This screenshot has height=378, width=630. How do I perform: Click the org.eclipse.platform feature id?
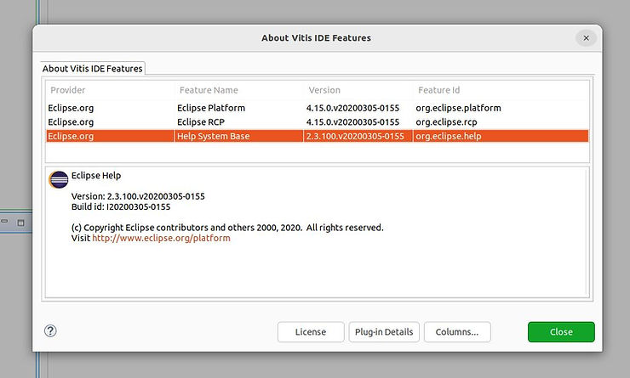(x=458, y=108)
